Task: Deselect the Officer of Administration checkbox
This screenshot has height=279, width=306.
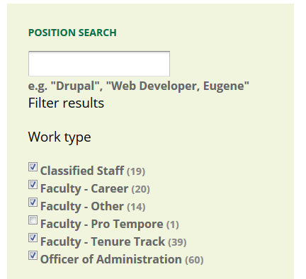Action: pyautogui.click(x=33, y=256)
